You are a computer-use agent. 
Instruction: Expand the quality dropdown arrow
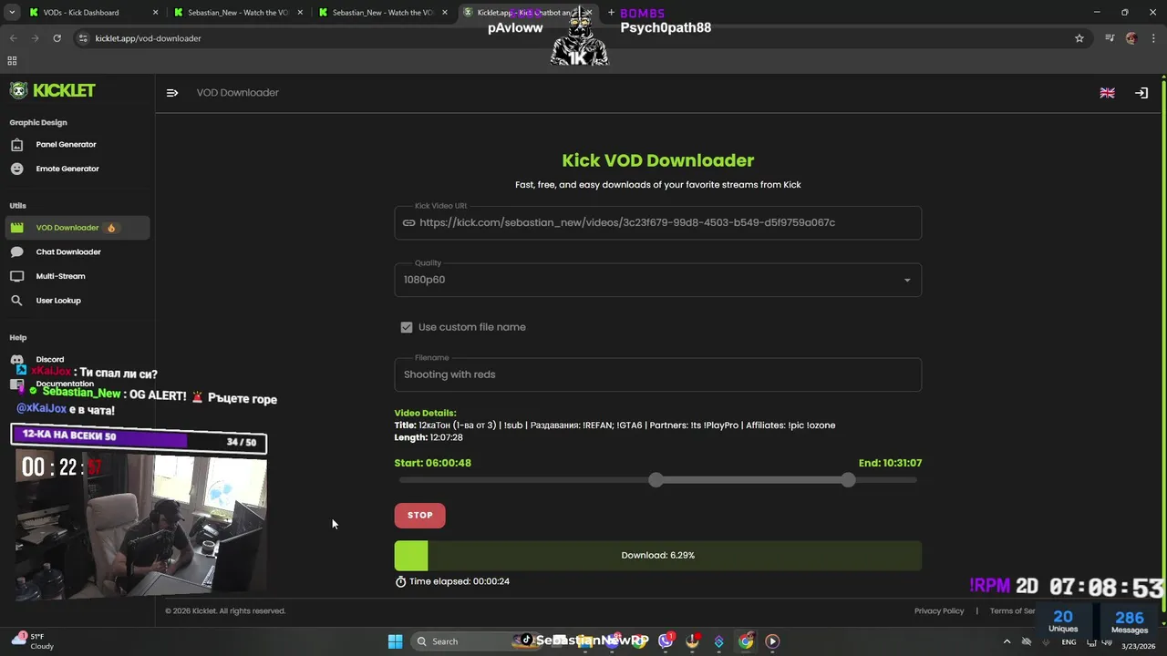[x=906, y=280]
